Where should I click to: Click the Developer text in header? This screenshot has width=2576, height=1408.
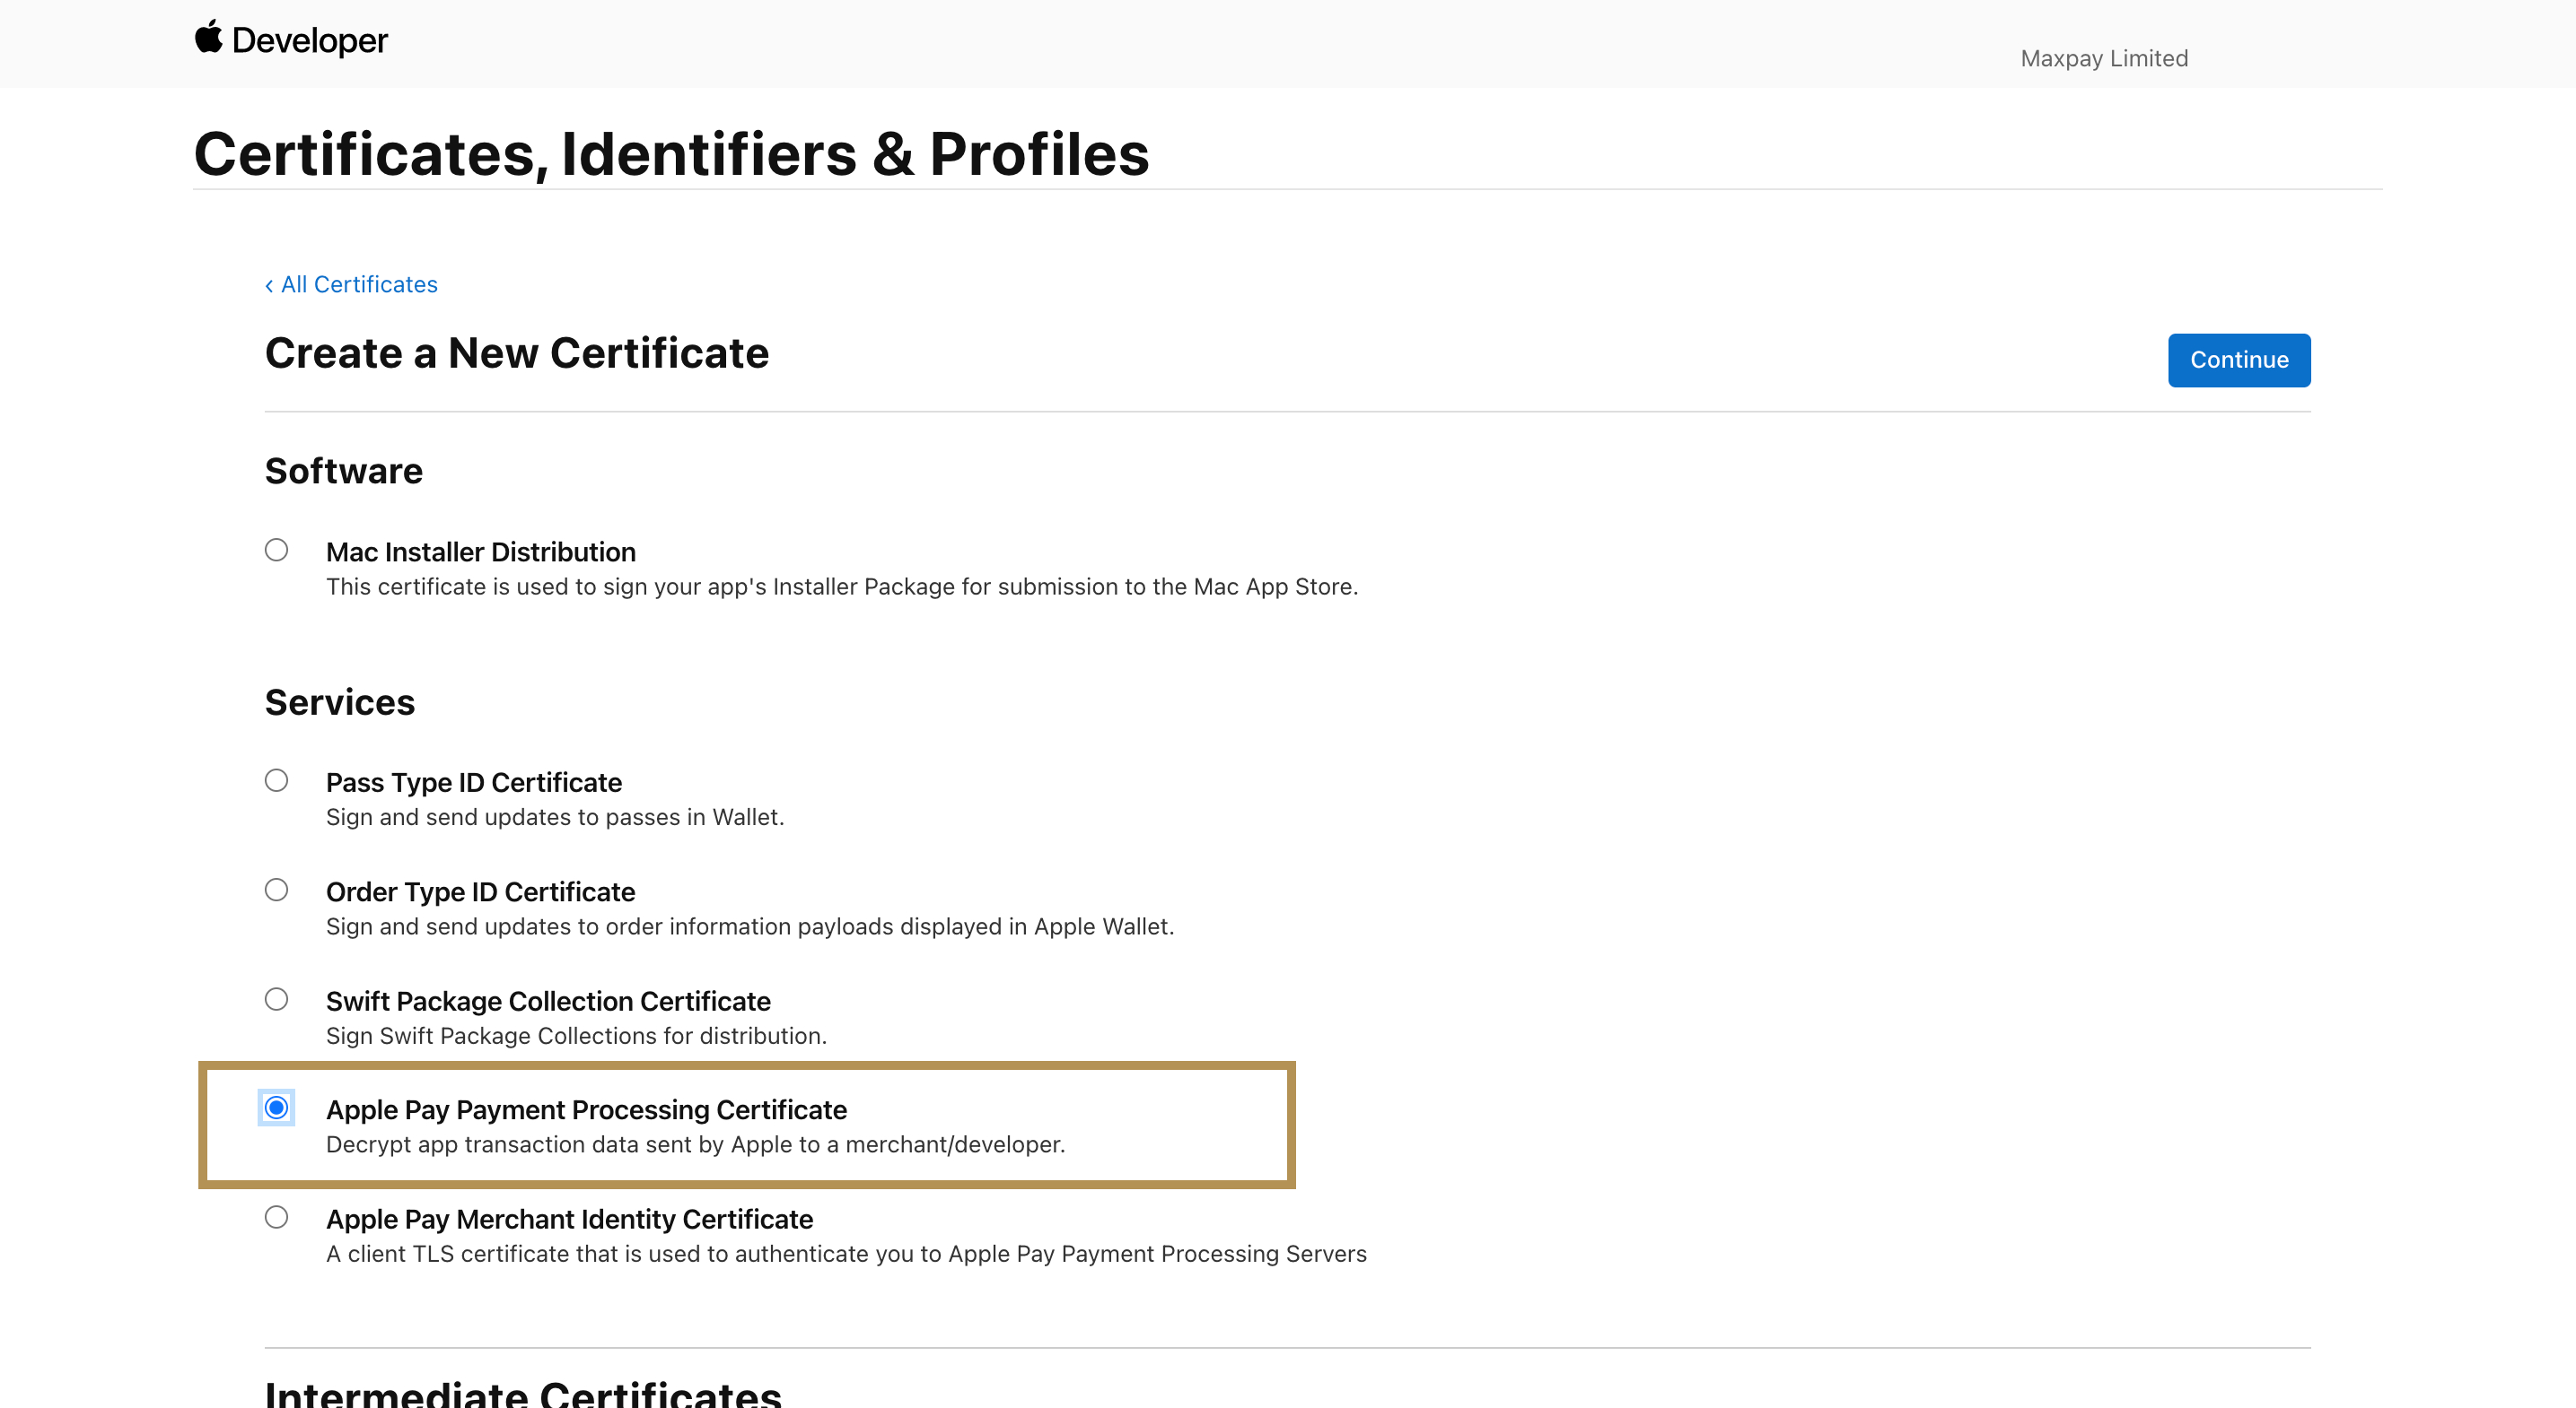pos(309,40)
